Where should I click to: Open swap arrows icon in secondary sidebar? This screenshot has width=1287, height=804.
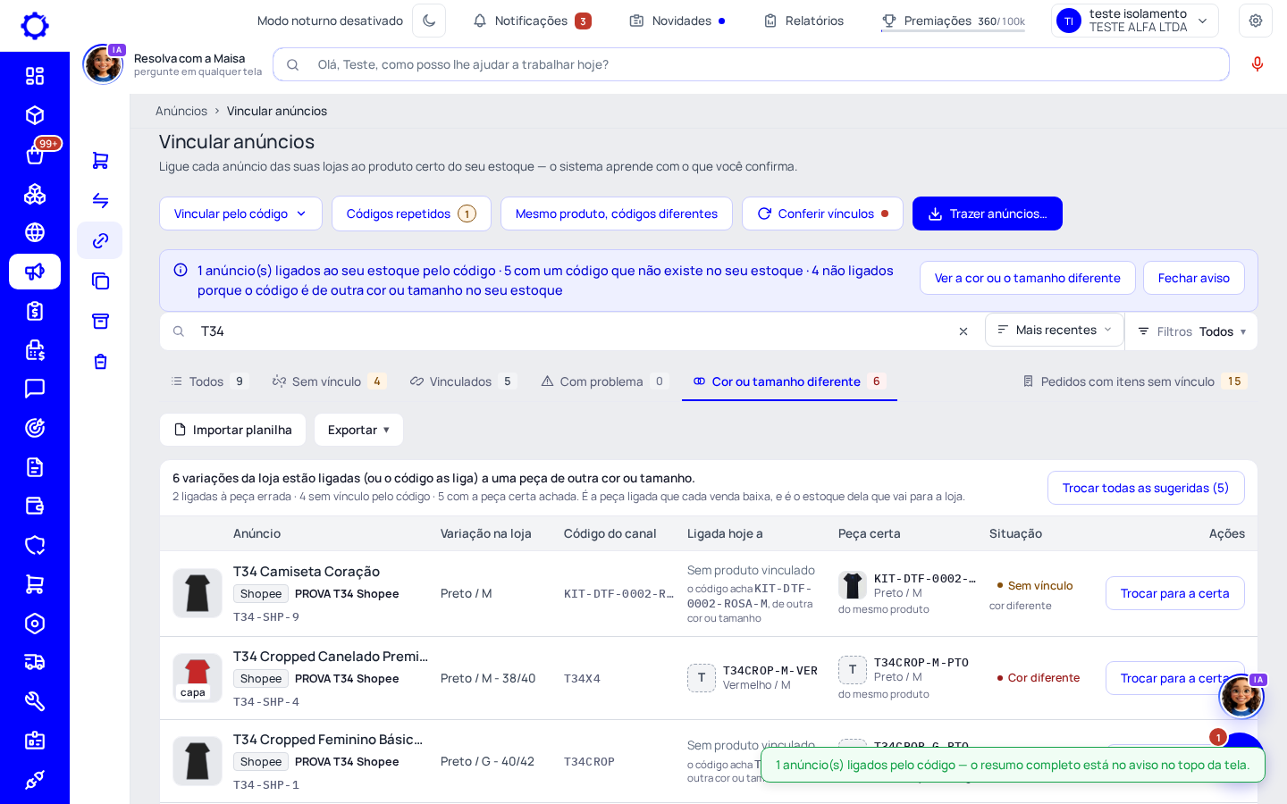pyautogui.click(x=100, y=200)
